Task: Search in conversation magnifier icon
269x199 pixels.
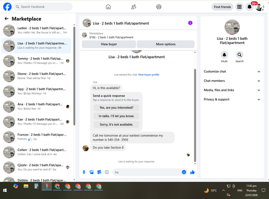Action: coord(239,55)
